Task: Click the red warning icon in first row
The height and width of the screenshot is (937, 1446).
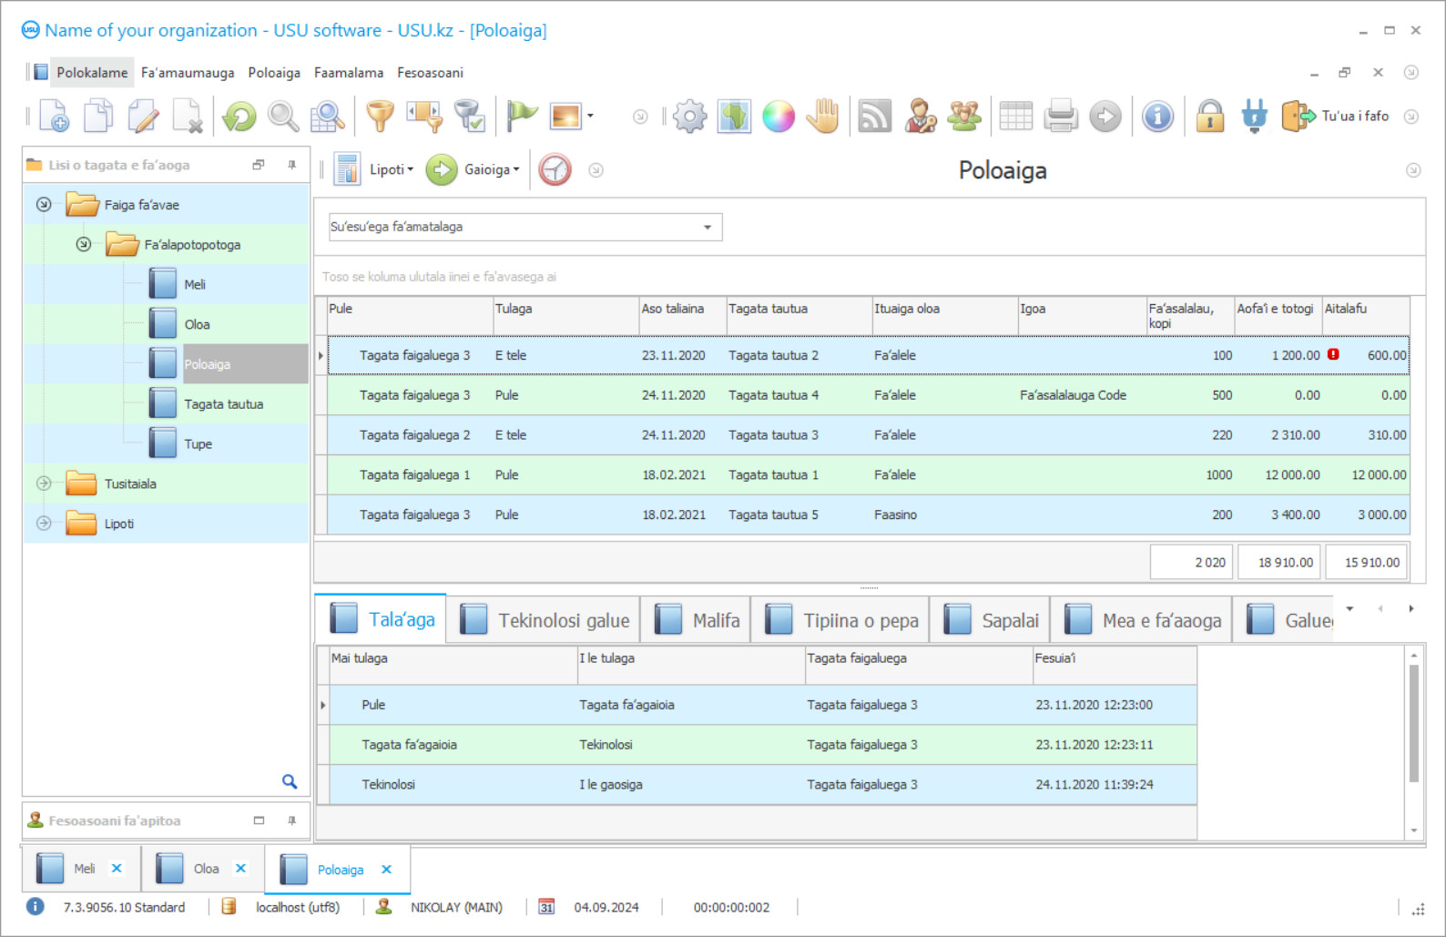Action: 1333,354
